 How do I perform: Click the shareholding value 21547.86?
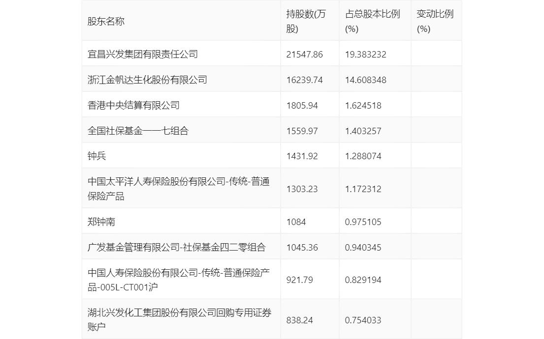click(x=304, y=55)
